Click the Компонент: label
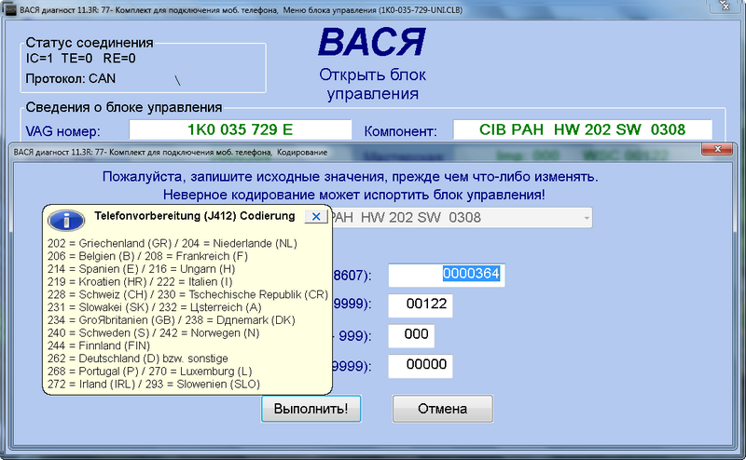Viewport: 746px width, 460px height. [x=400, y=131]
